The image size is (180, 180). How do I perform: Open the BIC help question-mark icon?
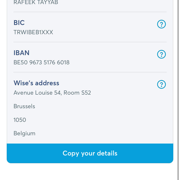[161, 24]
